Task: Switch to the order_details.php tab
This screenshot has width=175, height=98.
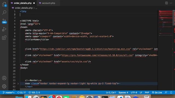Action: pos(23,3)
